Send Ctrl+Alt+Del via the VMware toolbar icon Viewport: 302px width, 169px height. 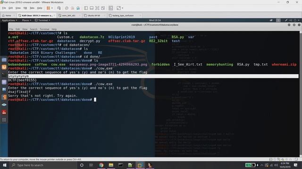[59, 8]
